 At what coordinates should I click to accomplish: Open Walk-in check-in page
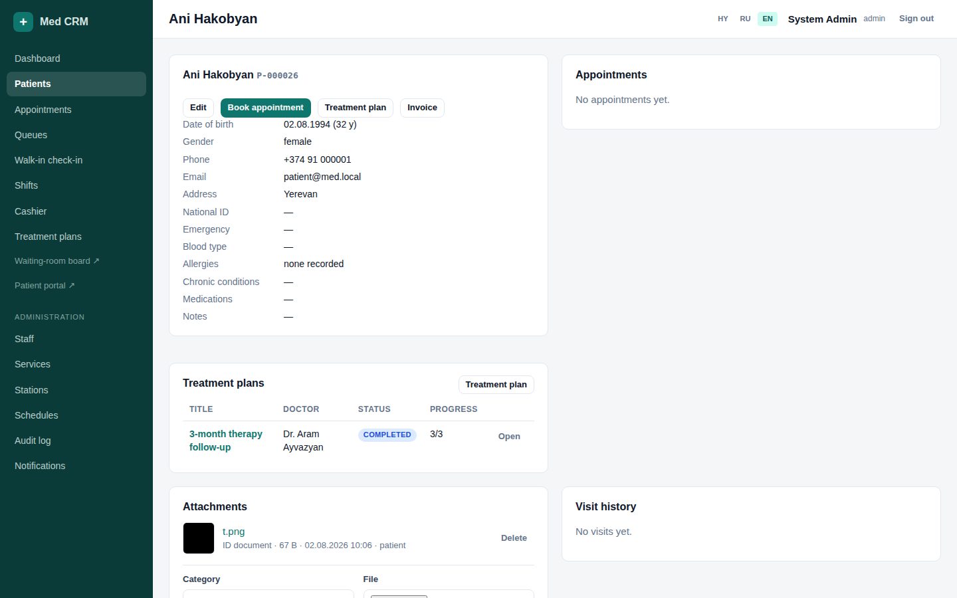click(76, 160)
